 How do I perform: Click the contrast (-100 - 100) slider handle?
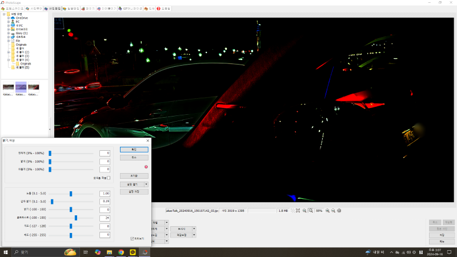[75, 218]
